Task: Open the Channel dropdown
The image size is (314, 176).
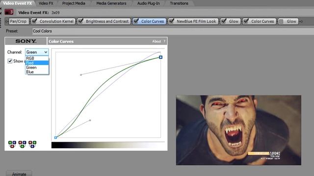Action: point(37,52)
